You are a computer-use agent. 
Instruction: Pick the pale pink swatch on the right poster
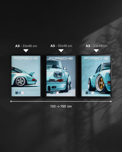tap(93, 93)
